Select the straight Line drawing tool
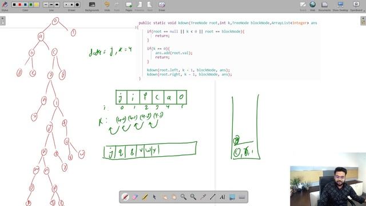 tap(212, 197)
